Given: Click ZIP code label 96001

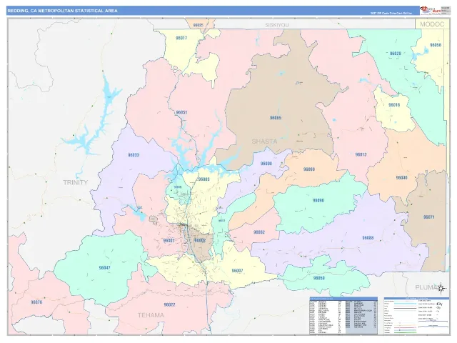Looking at the screenshot, I should (x=169, y=241).
